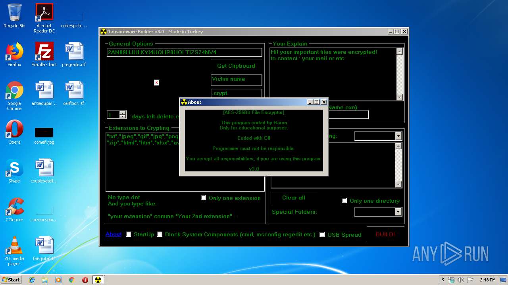Open the About link
This screenshot has height=285, width=508.
coord(114,234)
